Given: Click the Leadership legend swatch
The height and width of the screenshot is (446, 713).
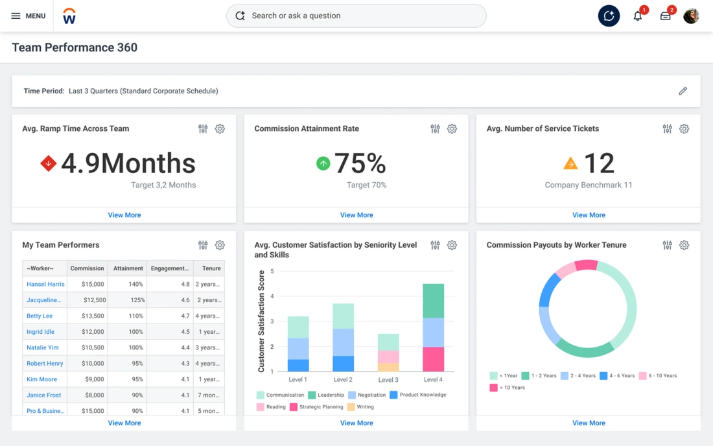Looking at the screenshot, I should click(x=312, y=395).
